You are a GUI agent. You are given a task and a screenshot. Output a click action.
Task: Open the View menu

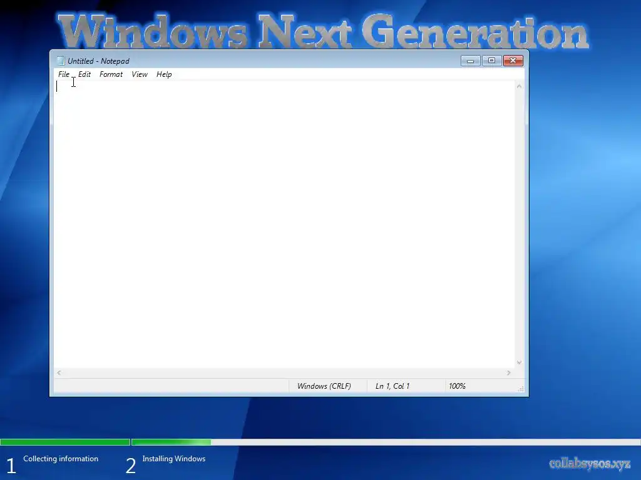pyautogui.click(x=140, y=74)
